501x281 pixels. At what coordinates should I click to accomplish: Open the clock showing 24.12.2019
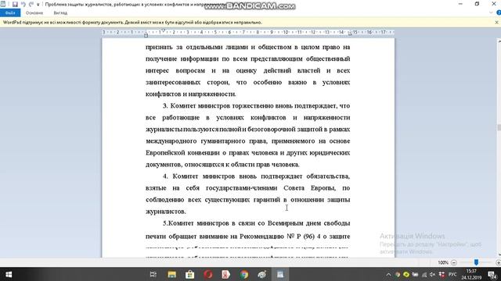(471, 274)
